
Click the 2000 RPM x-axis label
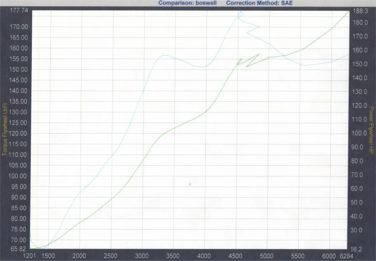point(79,255)
